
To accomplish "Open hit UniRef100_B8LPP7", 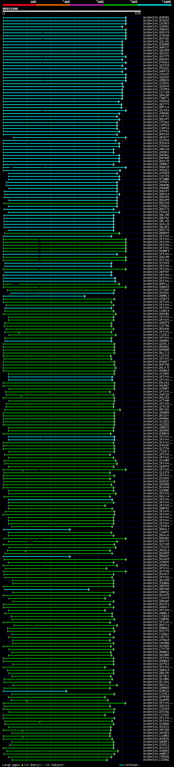I will [156, 119].
